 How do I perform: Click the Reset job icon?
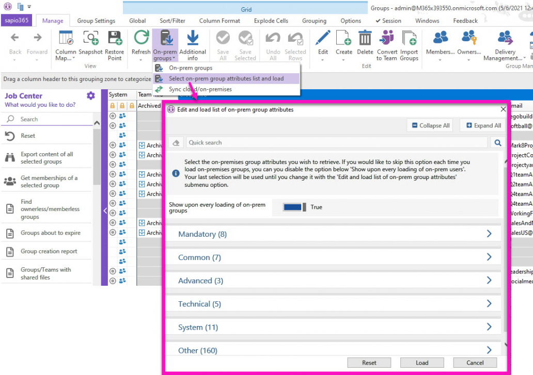(x=10, y=136)
